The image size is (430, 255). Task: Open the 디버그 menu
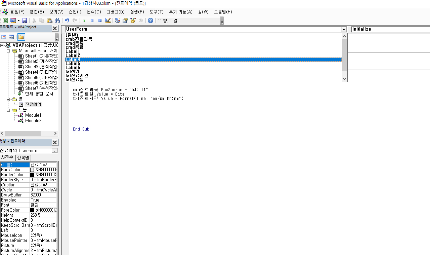(x=115, y=12)
